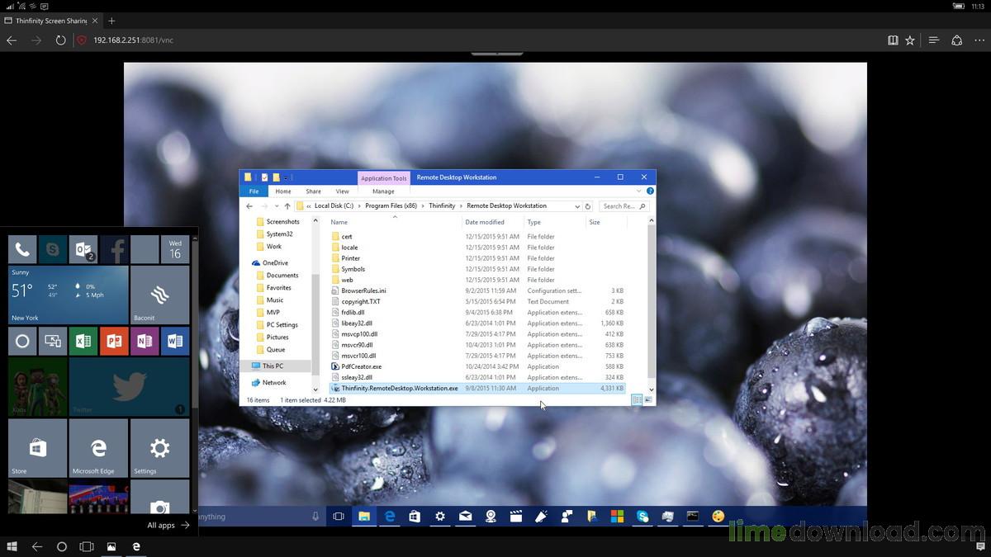This screenshot has height=557, width=991.
Task: Click the Explorer help question mark icon
Action: (650, 191)
